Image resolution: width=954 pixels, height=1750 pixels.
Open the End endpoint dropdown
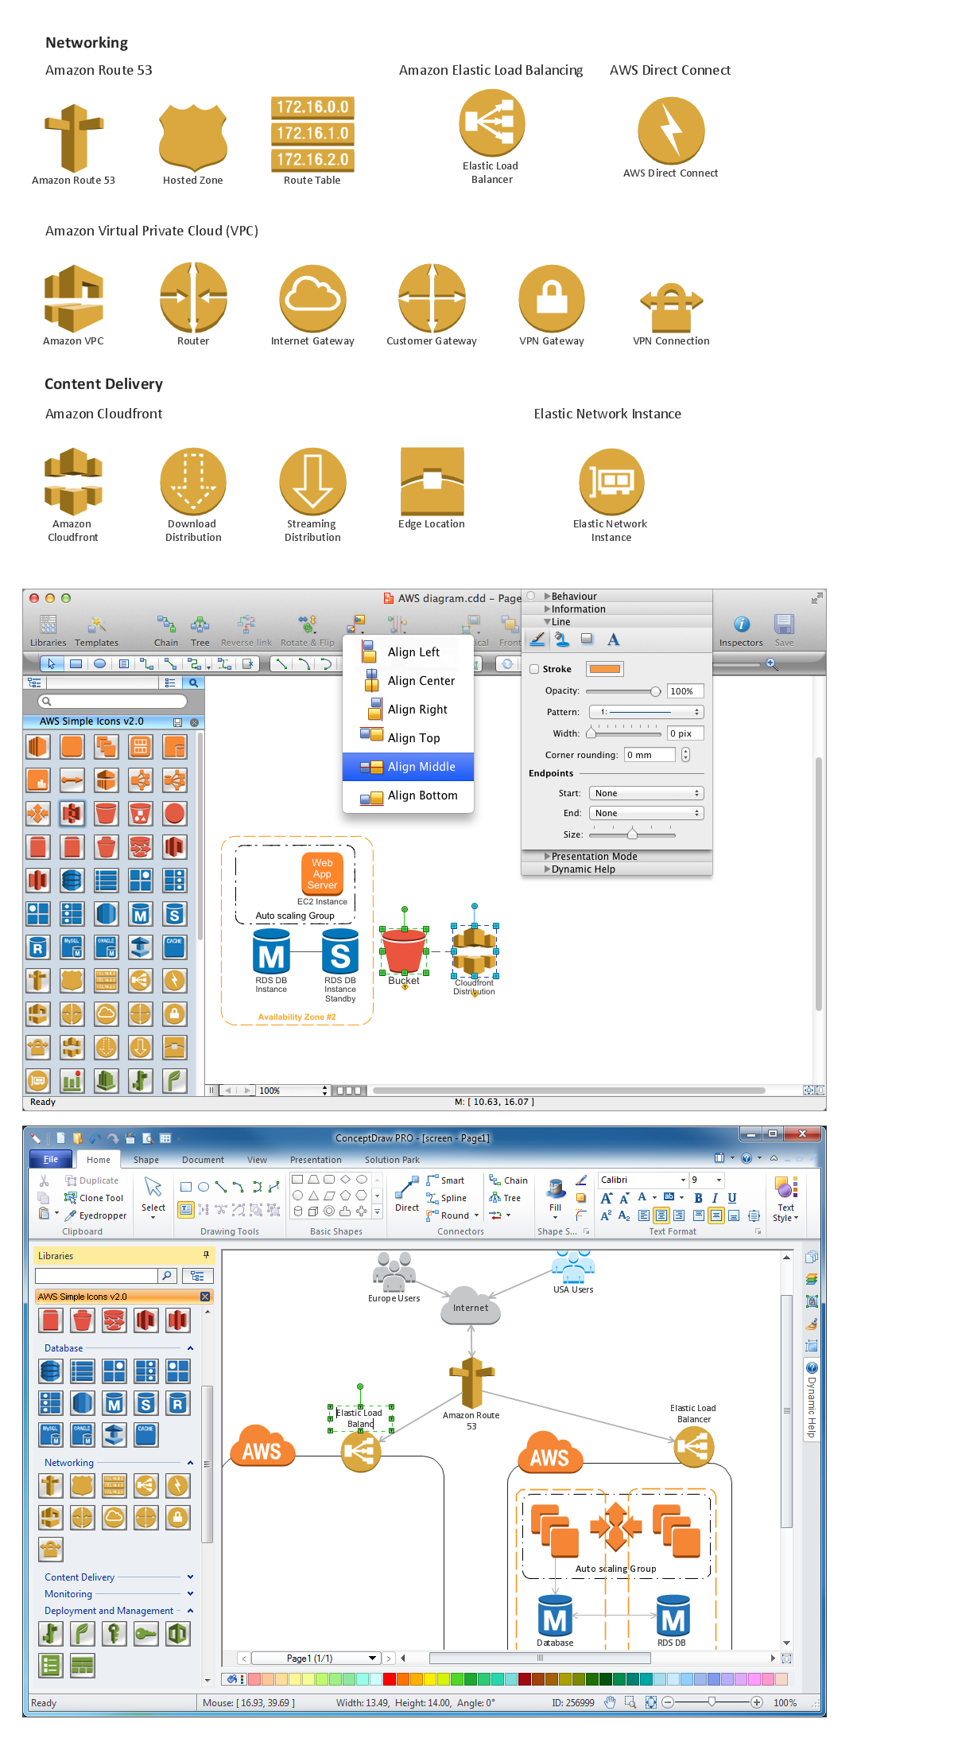(646, 813)
